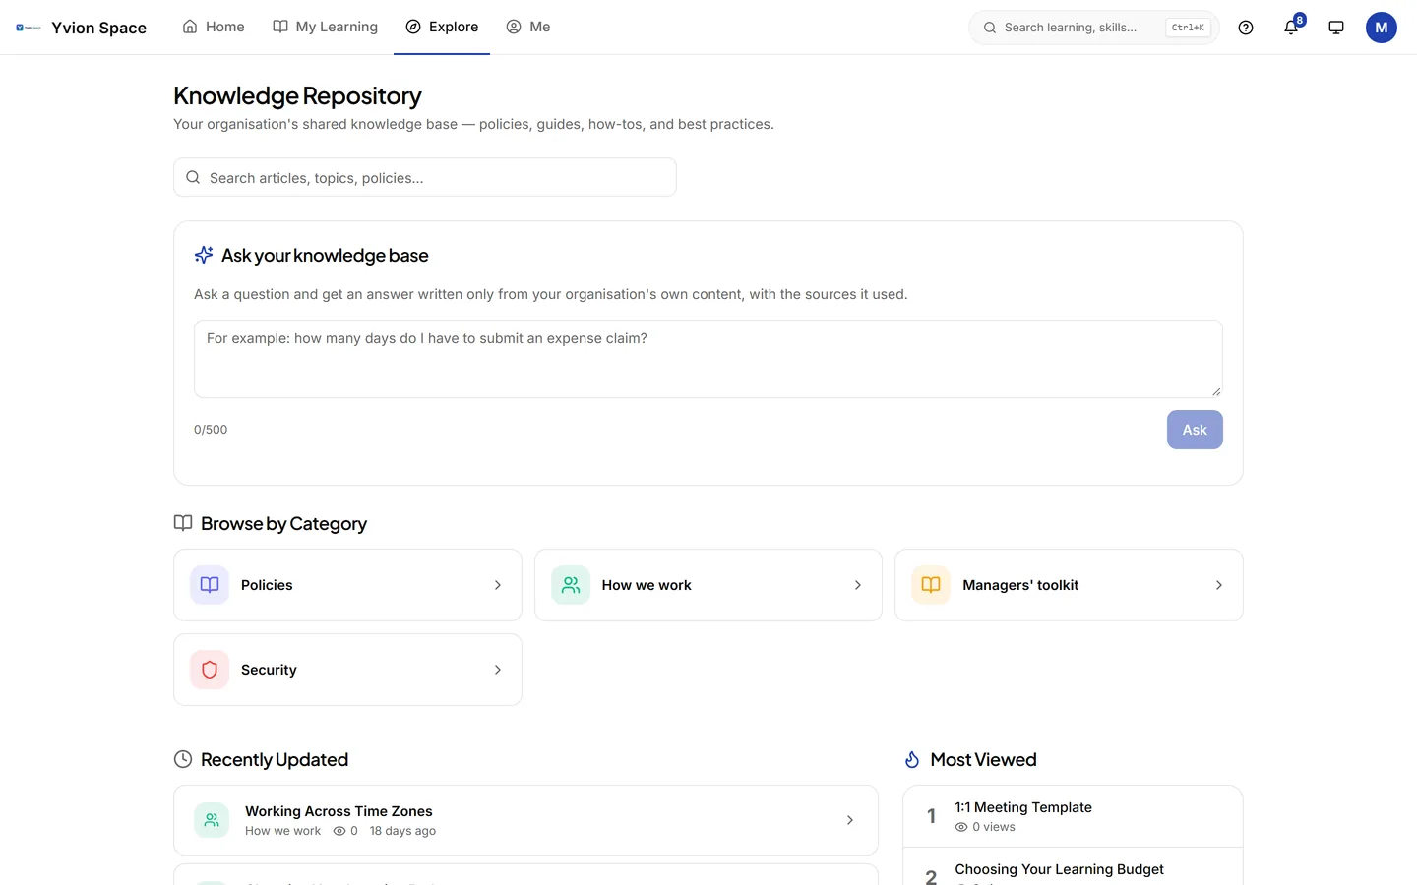Screen dimensions: 1417x885
Task: Click the Security shield icon
Action: coord(210,670)
